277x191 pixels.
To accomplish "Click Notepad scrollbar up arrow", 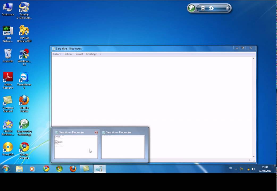I will pyautogui.click(x=254, y=59).
